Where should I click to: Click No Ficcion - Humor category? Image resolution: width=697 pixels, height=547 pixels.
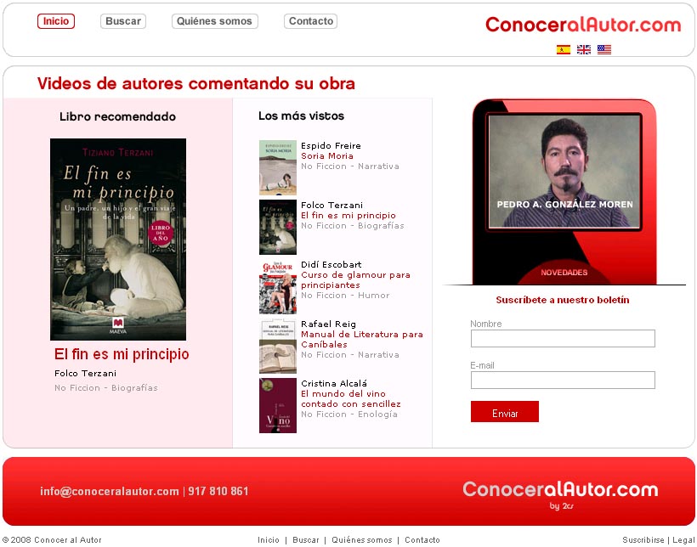[345, 296]
